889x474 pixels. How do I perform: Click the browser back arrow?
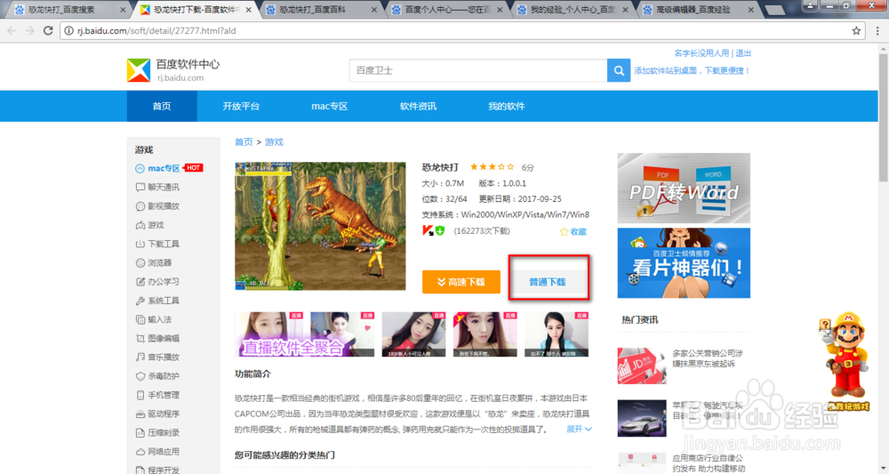tap(12, 30)
